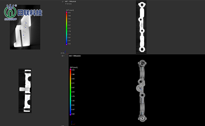This screenshot has height=126, width=205.
Task: Click the coordinate axis triad in the top slice view
Action: pyautogui.click(x=66, y=53)
